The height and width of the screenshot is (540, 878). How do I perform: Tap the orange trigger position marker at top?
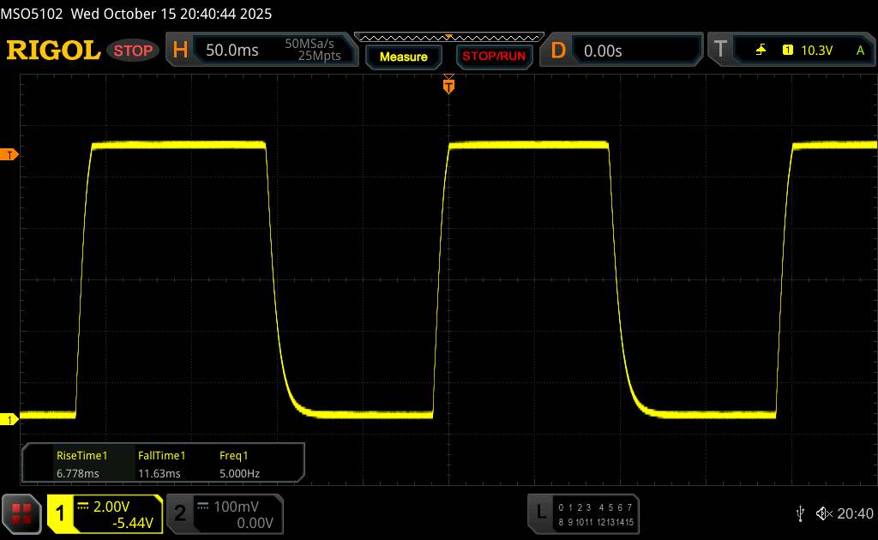448,85
